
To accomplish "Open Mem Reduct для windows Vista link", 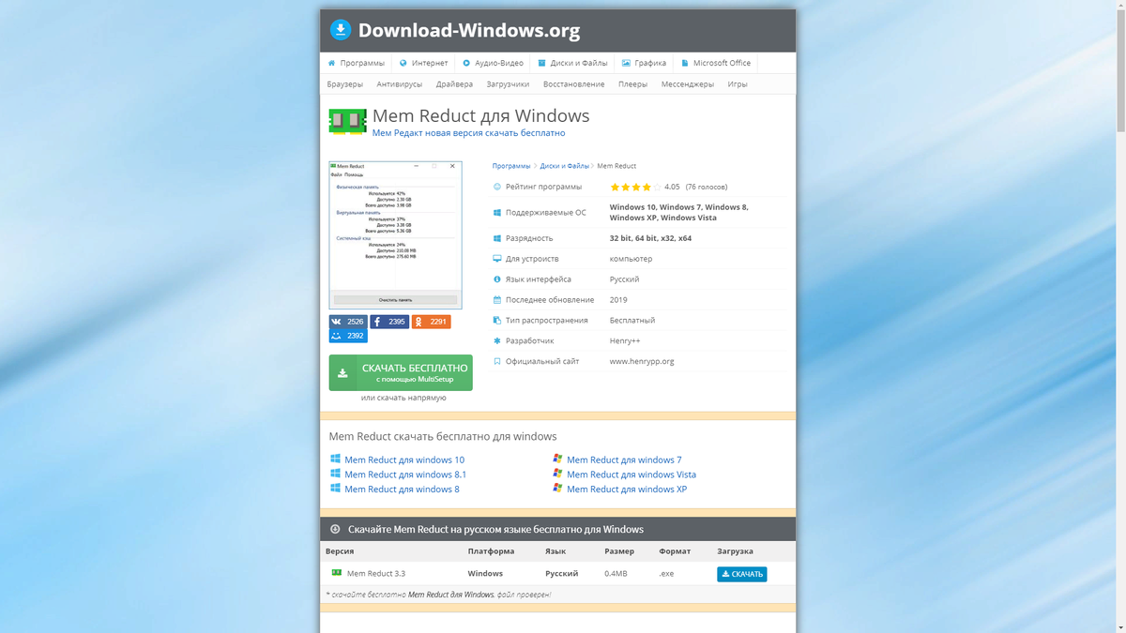I will click(x=631, y=475).
